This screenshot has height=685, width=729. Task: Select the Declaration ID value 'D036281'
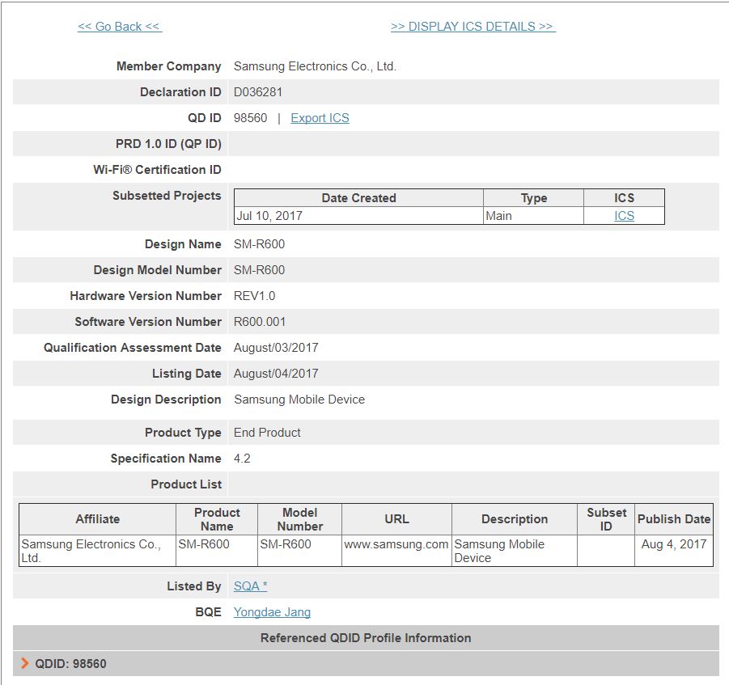point(258,92)
